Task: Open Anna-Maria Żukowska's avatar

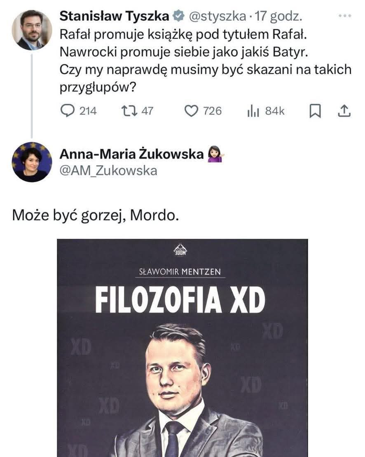Action: 32,162
